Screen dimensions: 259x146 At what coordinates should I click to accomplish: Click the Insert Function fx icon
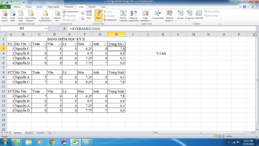pos(64,29)
